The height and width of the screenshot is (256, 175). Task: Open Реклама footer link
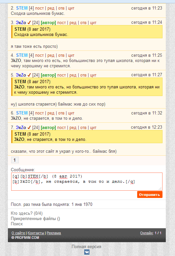pyautogui.click(x=54, y=233)
